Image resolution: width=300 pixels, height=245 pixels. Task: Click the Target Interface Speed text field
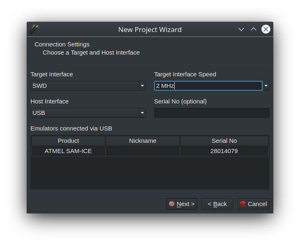[208, 86]
